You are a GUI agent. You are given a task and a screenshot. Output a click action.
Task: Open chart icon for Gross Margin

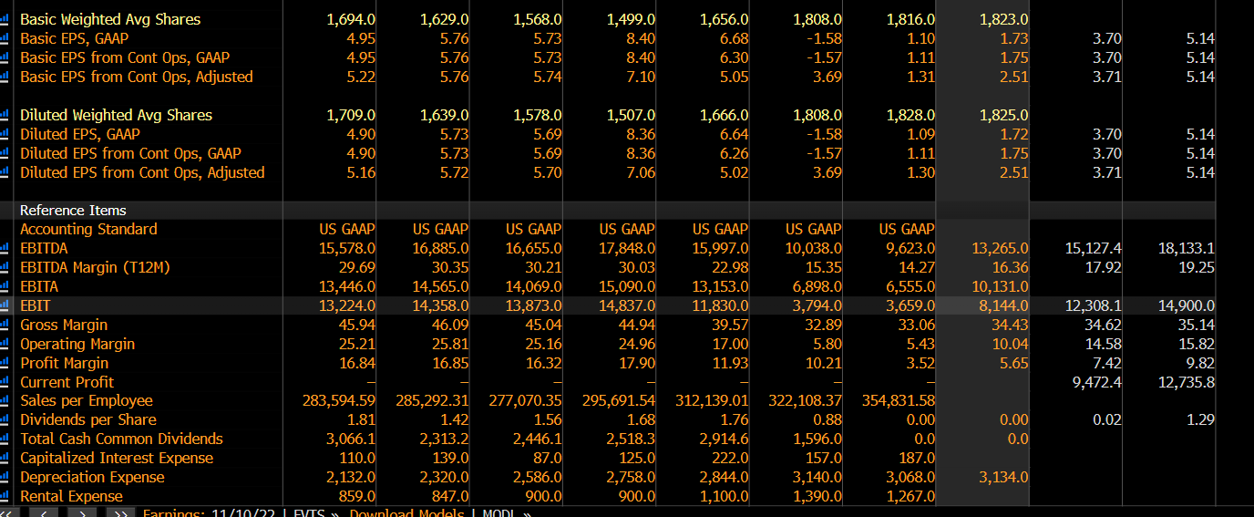[5, 325]
